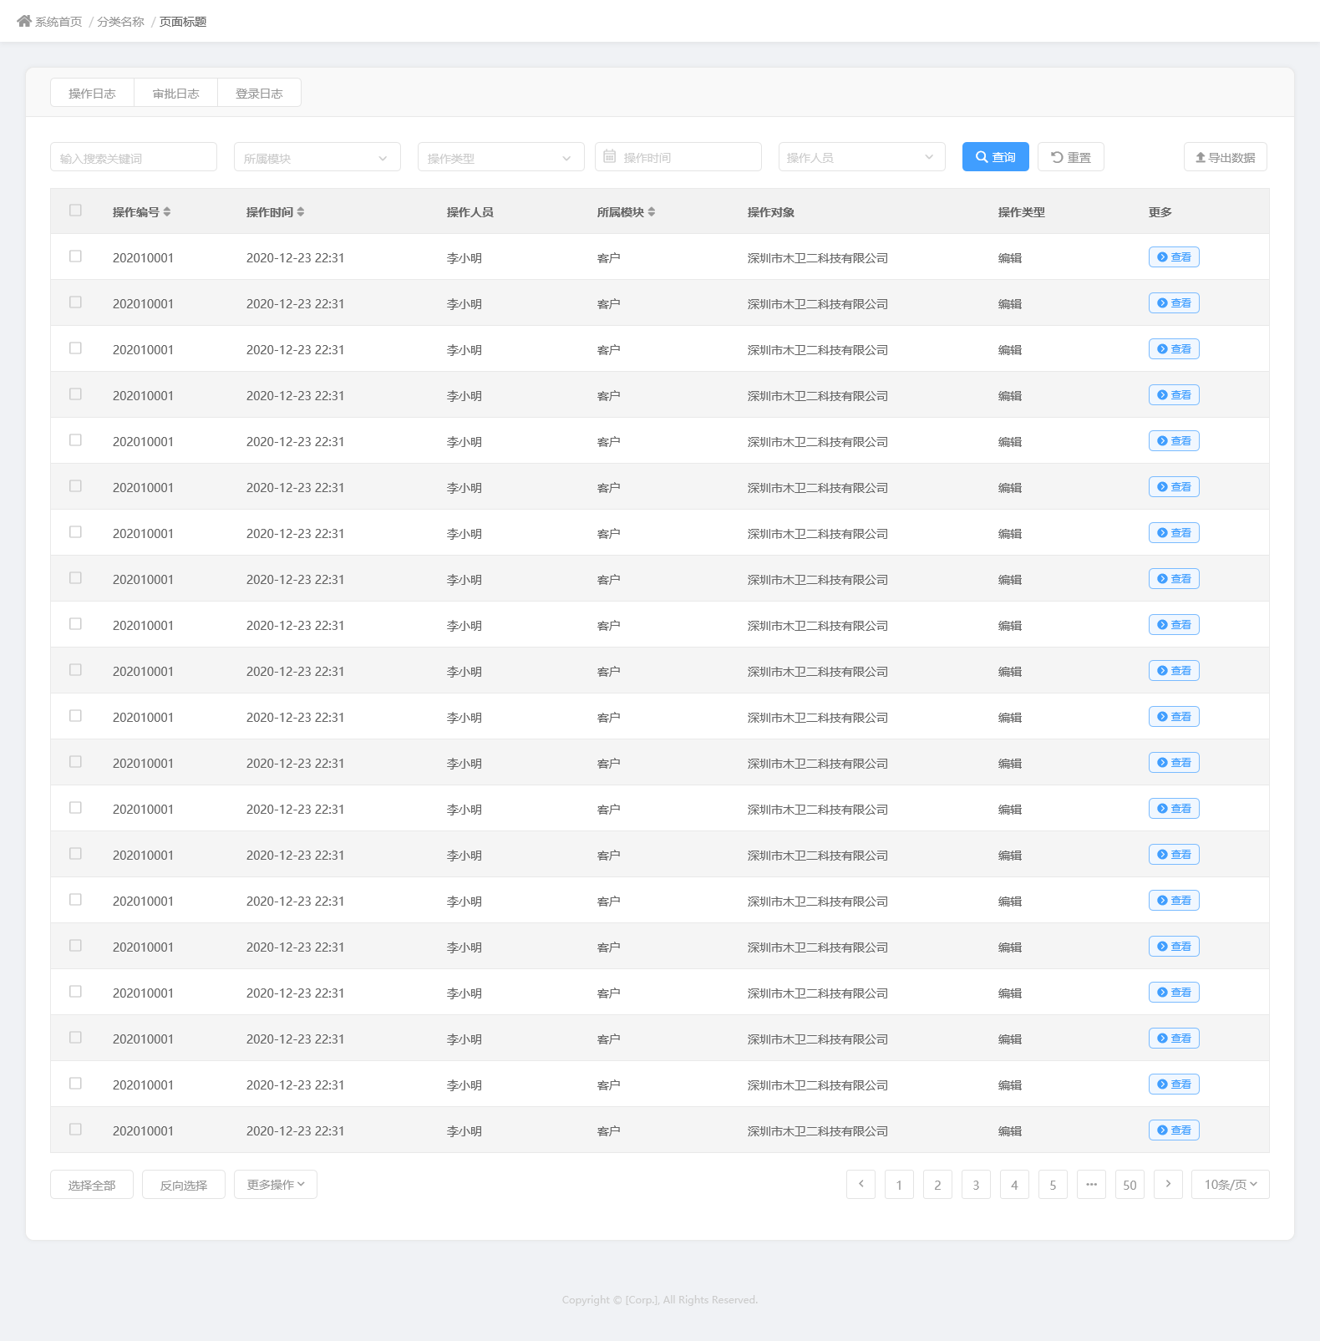Click 查看 button in the last row
Screen dimensions: 1320x1341
[x=1174, y=1130]
